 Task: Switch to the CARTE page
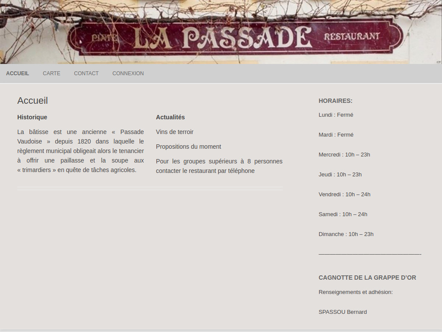click(51, 73)
